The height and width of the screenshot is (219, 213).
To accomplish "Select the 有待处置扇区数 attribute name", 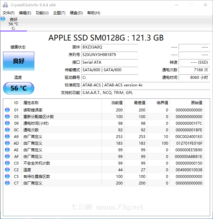I will 37,176.
